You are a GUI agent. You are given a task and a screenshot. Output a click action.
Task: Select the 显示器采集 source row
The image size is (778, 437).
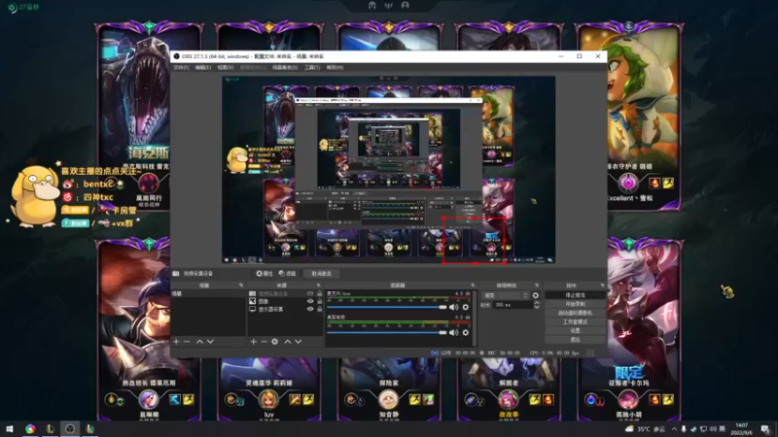pos(285,309)
